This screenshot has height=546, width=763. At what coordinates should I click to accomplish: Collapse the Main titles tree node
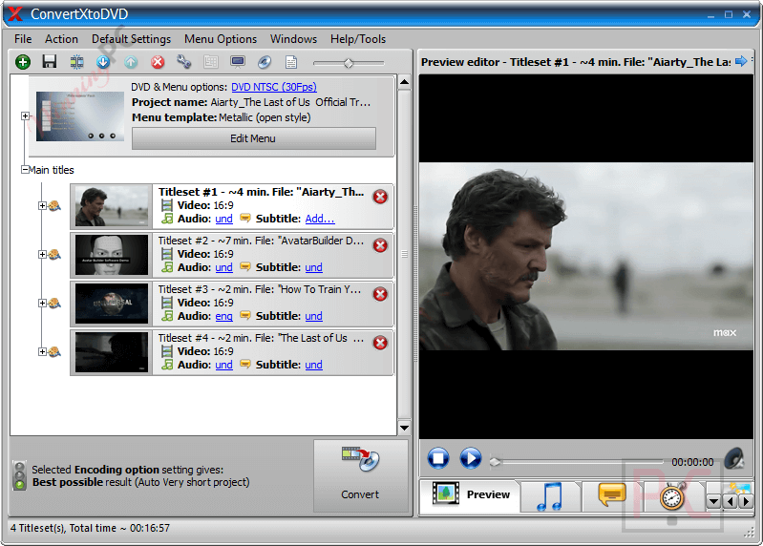click(25, 170)
